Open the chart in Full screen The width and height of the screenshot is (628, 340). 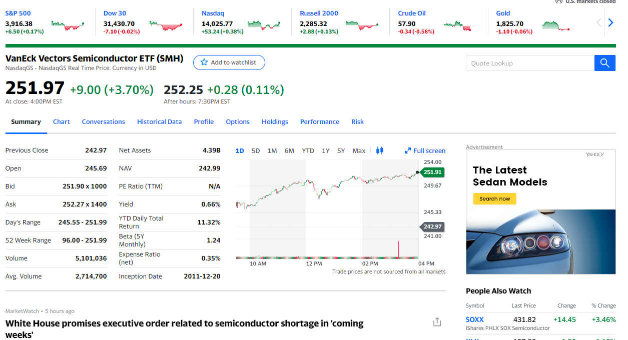[425, 150]
